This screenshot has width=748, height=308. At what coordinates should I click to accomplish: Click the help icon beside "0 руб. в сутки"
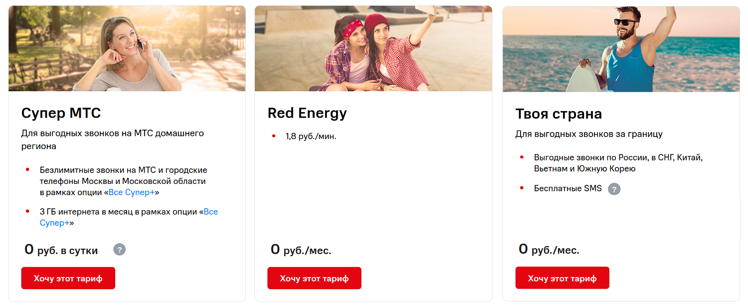[x=119, y=250]
